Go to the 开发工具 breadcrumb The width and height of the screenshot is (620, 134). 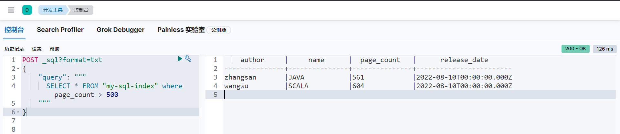53,10
